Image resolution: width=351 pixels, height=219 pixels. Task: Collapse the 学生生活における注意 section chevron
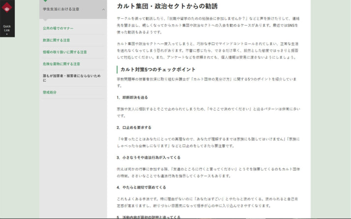103,9
